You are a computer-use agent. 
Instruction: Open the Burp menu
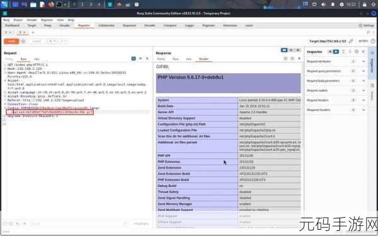coord(6,20)
